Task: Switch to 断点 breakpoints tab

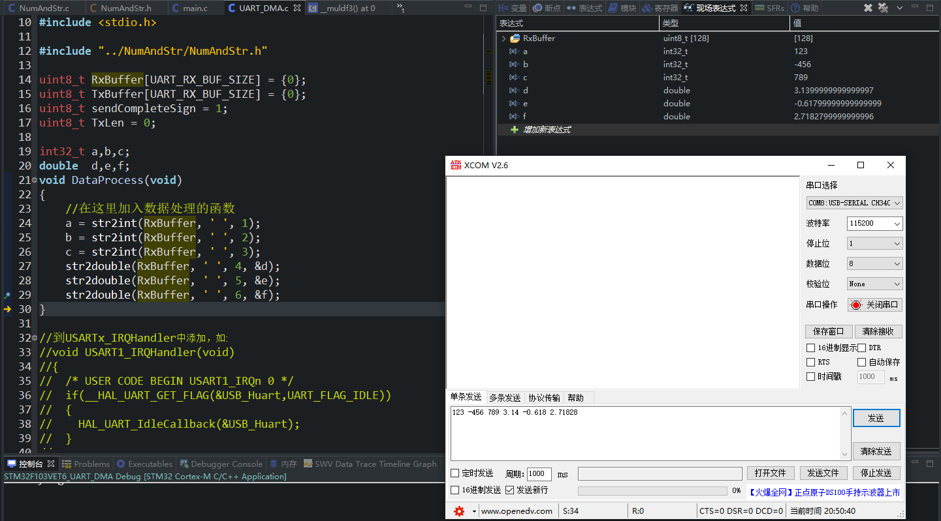Action: (547, 8)
